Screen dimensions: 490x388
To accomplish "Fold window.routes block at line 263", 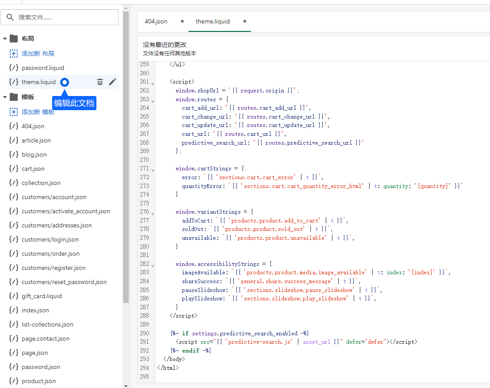I will pos(153,100).
